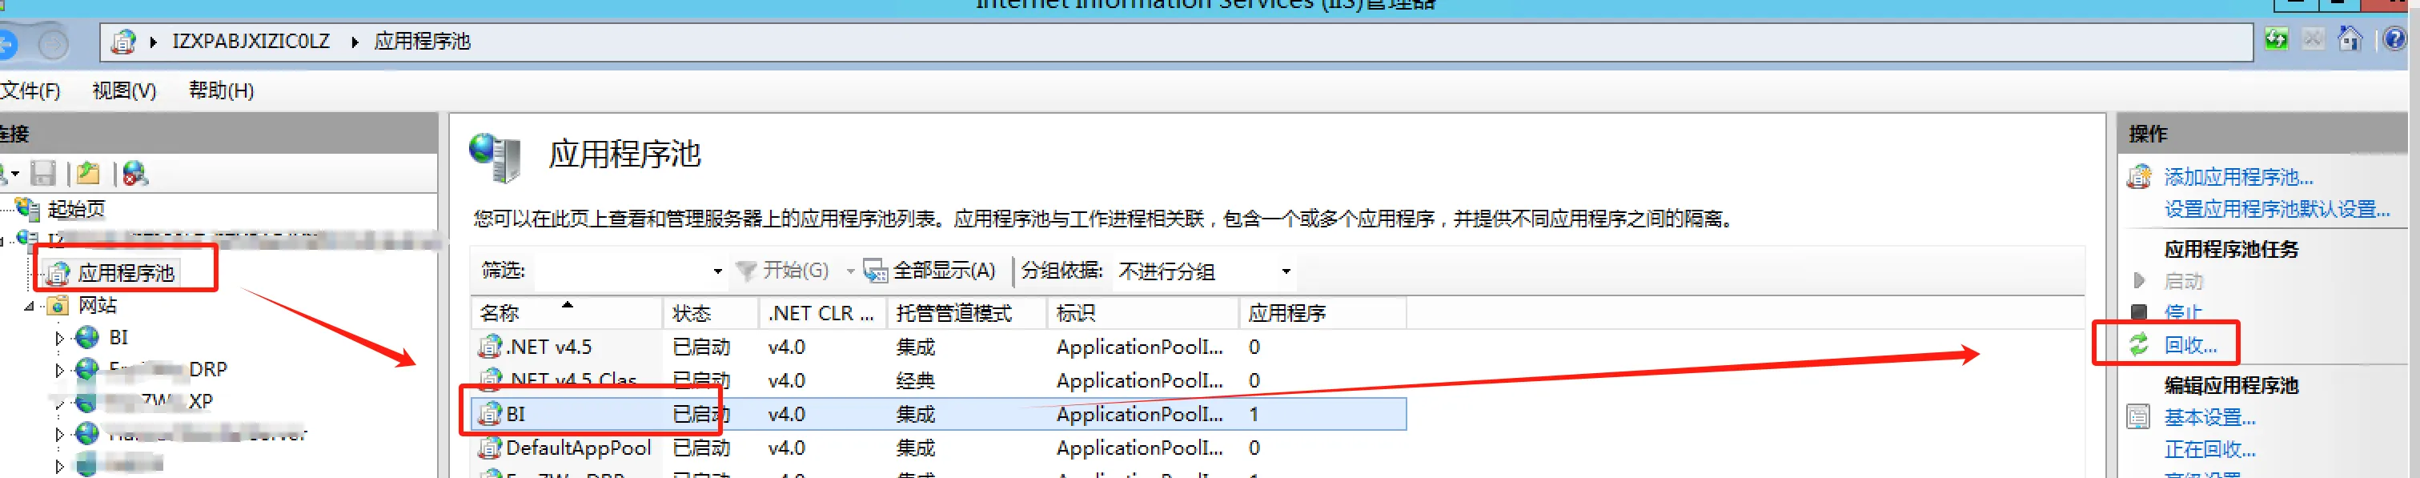Select 应用程序池 in the connections tree
Image resolution: width=2420 pixels, height=478 pixels.
[125, 273]
